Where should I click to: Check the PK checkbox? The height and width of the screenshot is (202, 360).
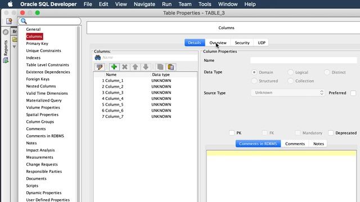(x=232, y=133)
